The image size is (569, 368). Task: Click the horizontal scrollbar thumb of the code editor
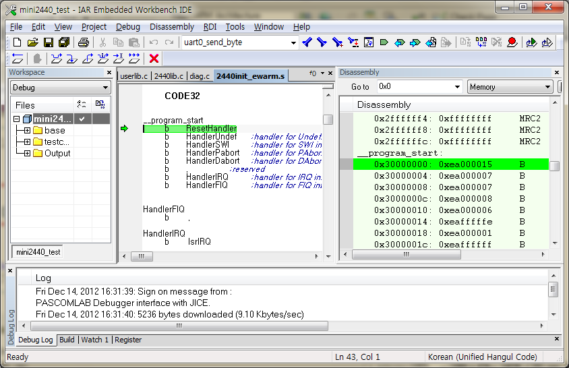pyautogui.click(x=142, y=256)
